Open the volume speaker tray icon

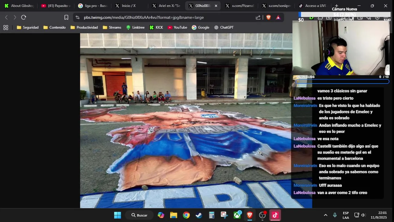point(363,215)
